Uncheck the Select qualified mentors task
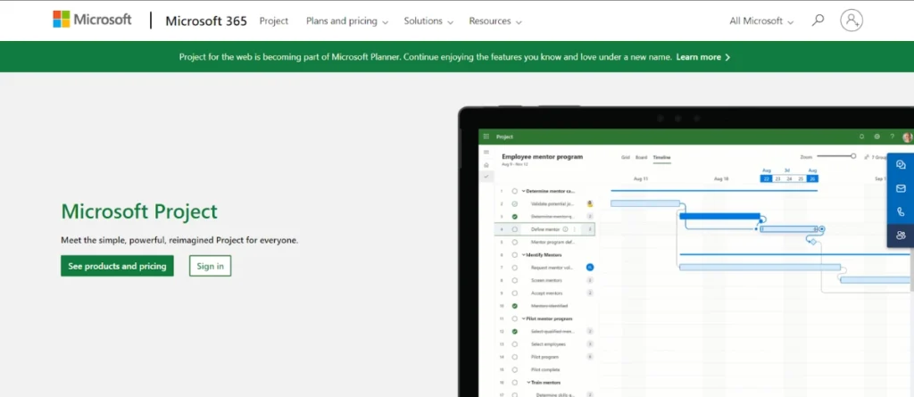The width and height of the screenshot is (914, 397). pos(515,331)
